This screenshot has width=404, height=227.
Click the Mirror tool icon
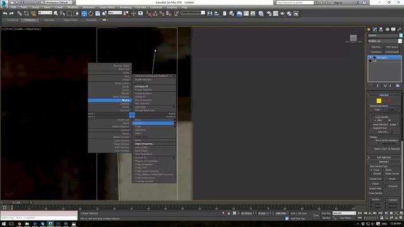(210, 13)
